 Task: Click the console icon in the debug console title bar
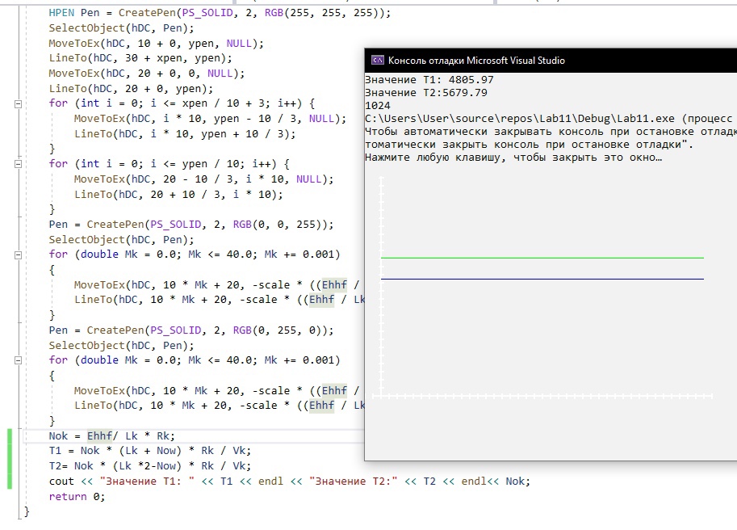click(x=378, y=61)
